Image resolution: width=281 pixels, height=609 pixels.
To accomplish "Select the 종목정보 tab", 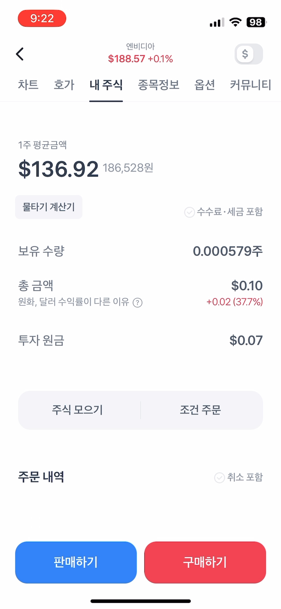I will (159, 85).
